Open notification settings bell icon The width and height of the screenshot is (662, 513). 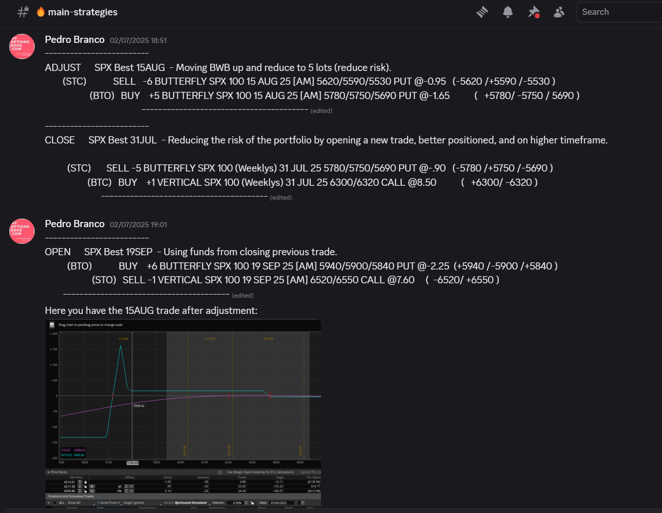(508, 12)
